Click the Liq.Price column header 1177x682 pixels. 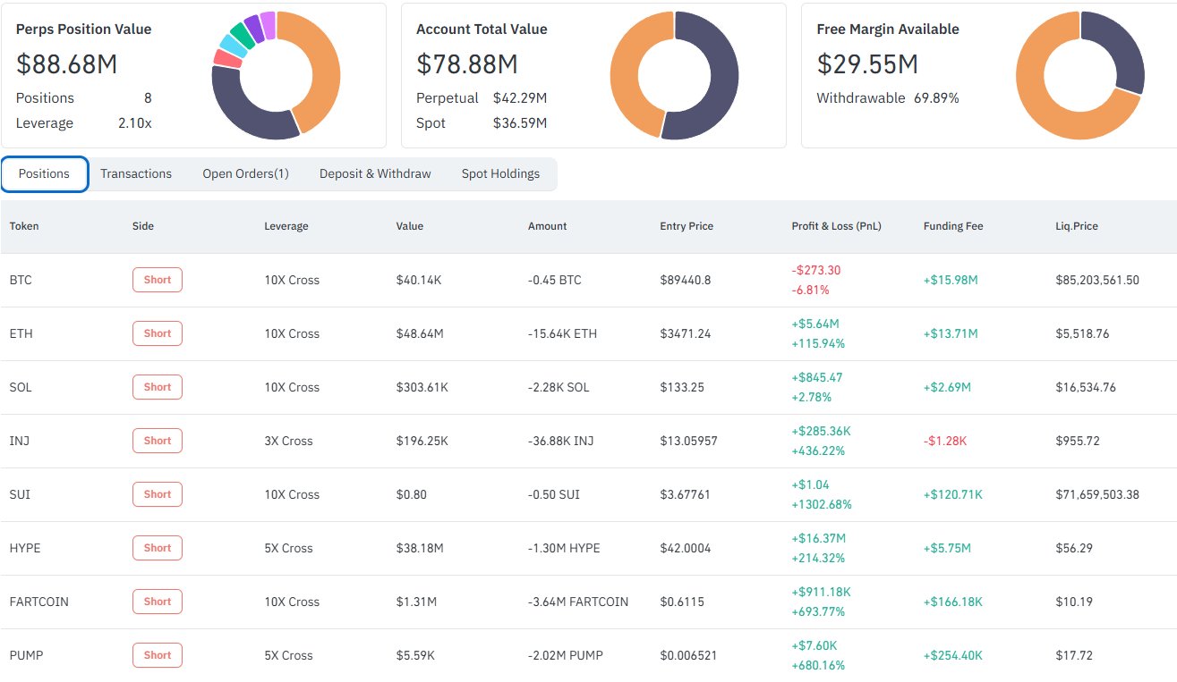click(1074, 226)
